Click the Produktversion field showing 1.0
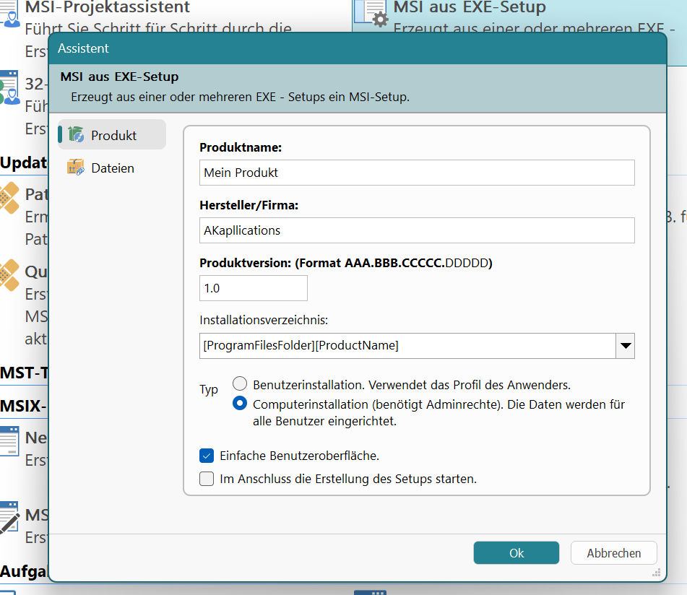Image resolution: width=687 pixels, height=595 pixels. click(x=253, y=288)
